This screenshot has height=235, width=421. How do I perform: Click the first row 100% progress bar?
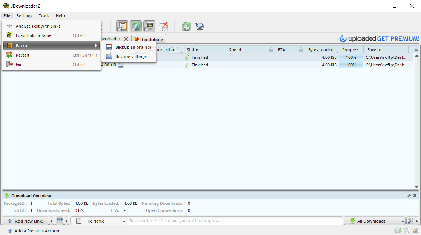351,57
